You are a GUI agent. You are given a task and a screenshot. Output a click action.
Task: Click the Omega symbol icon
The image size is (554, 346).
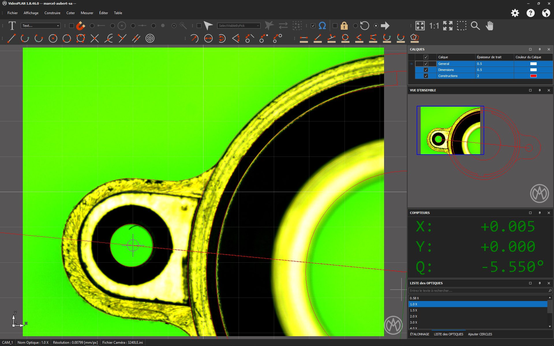click(322, 26)
